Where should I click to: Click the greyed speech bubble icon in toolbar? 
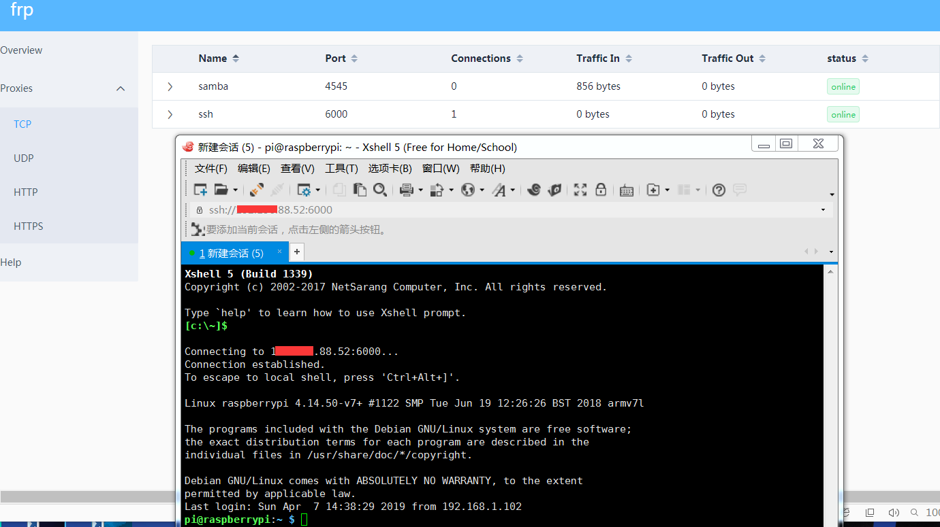coord(740,190)
